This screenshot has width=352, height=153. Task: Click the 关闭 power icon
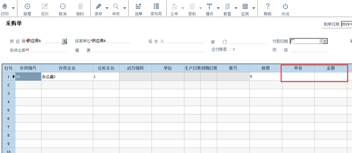coord(285,6)
